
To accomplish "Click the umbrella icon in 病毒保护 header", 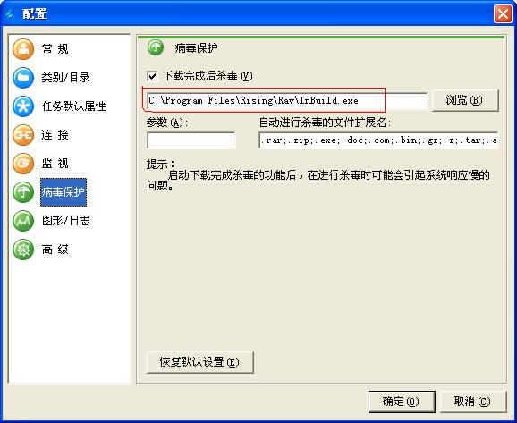I will [156, 47].
